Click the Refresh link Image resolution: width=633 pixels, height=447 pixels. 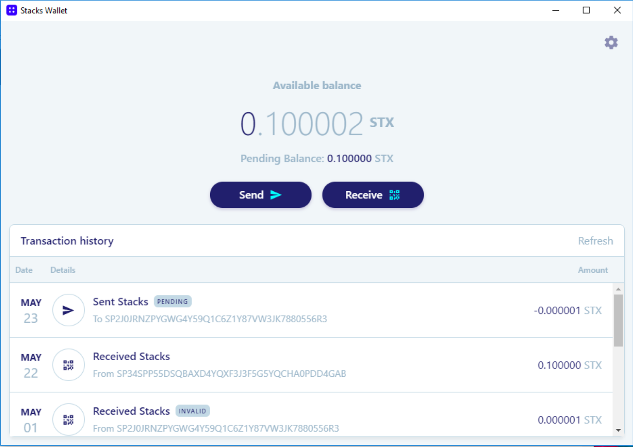pyautogui.click(x=595, y=240)
